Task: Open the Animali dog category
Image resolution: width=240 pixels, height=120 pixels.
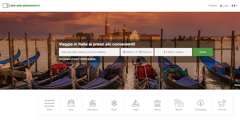Action: coord(222,103)
